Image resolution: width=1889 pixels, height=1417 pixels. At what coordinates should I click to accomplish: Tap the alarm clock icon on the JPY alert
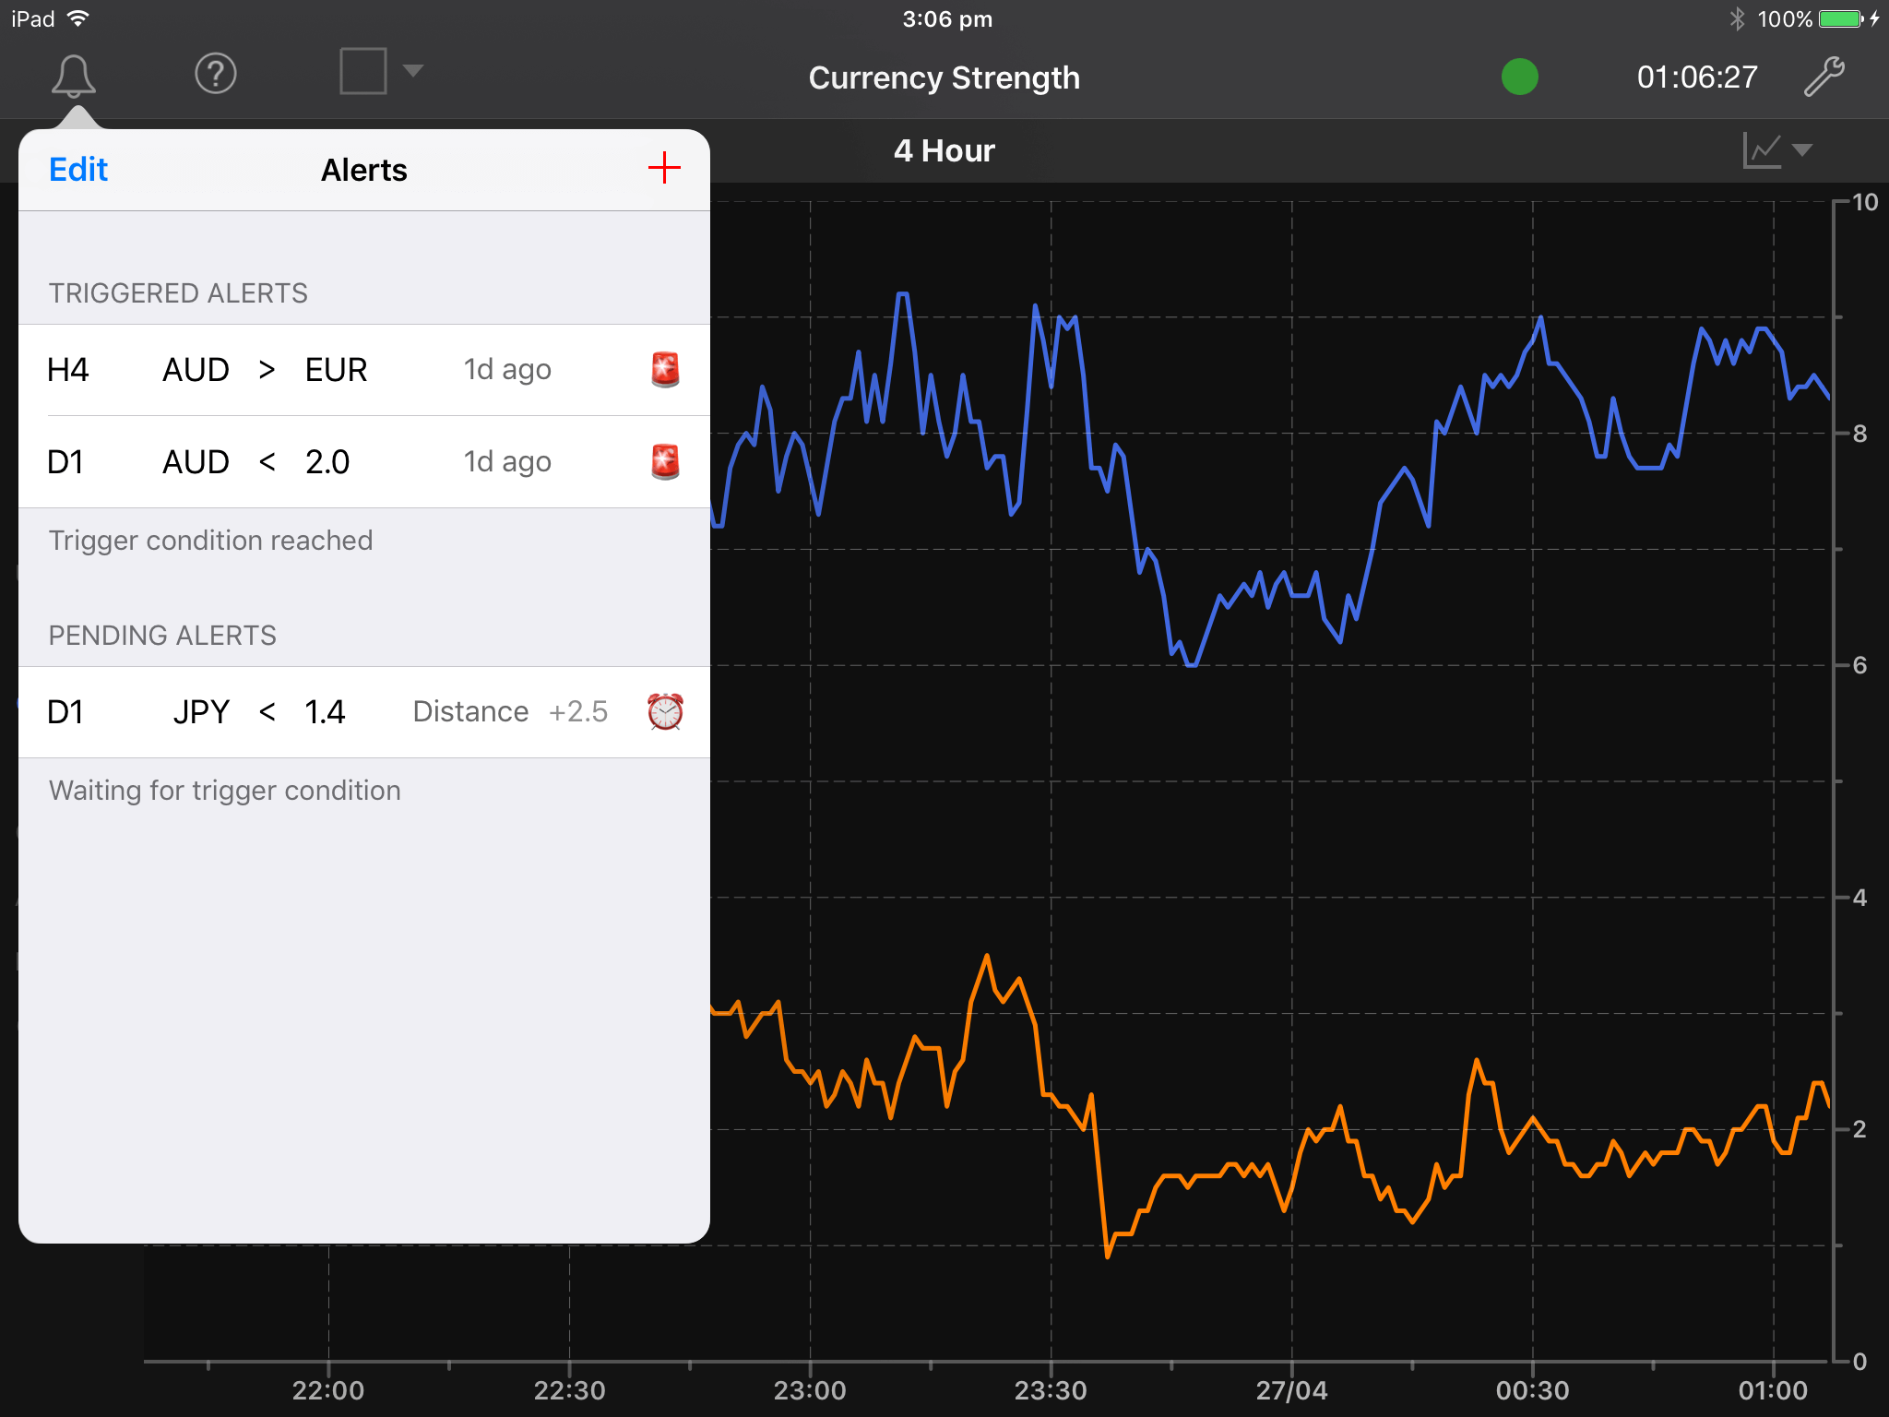665,711
